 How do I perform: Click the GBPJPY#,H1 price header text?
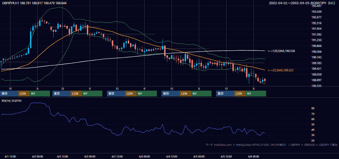[x=34, y=3]
